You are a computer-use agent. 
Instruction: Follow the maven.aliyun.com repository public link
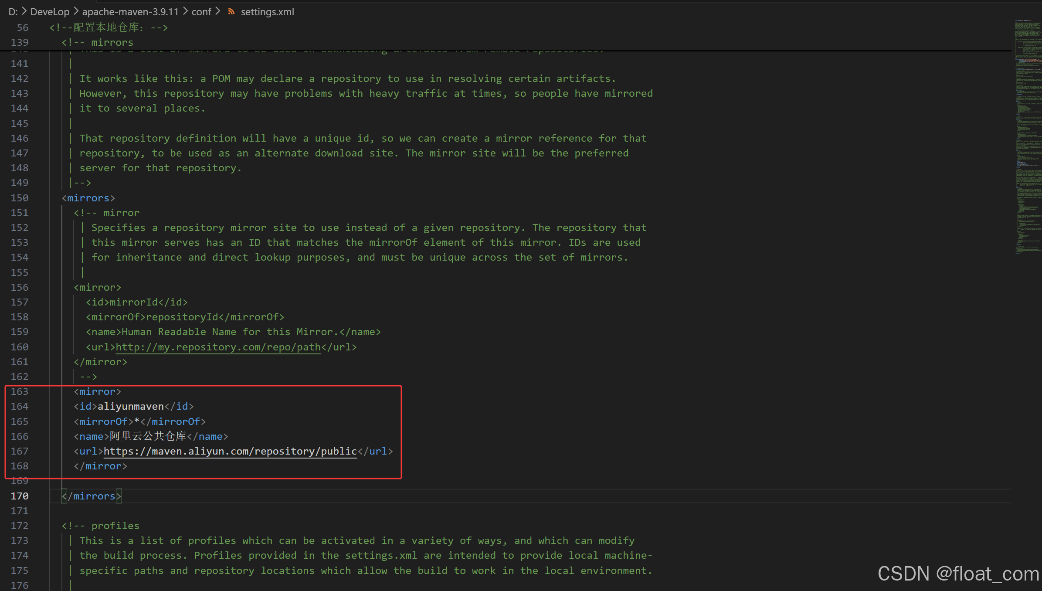click(230, 451)
